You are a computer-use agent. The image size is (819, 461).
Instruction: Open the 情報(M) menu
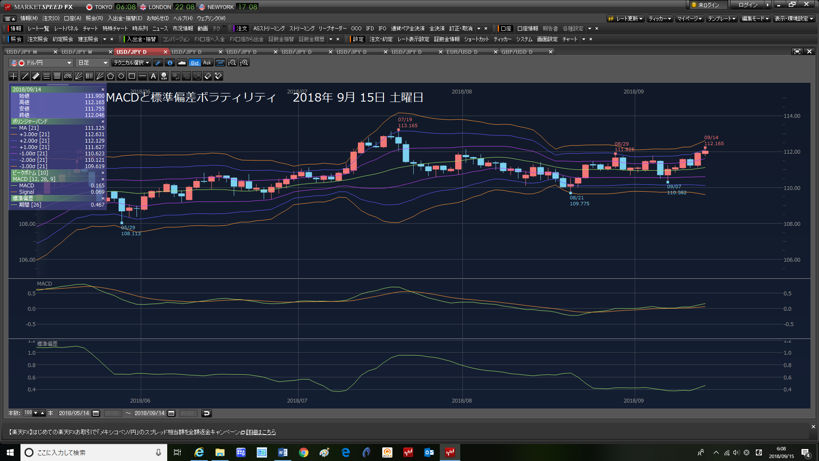29,18
